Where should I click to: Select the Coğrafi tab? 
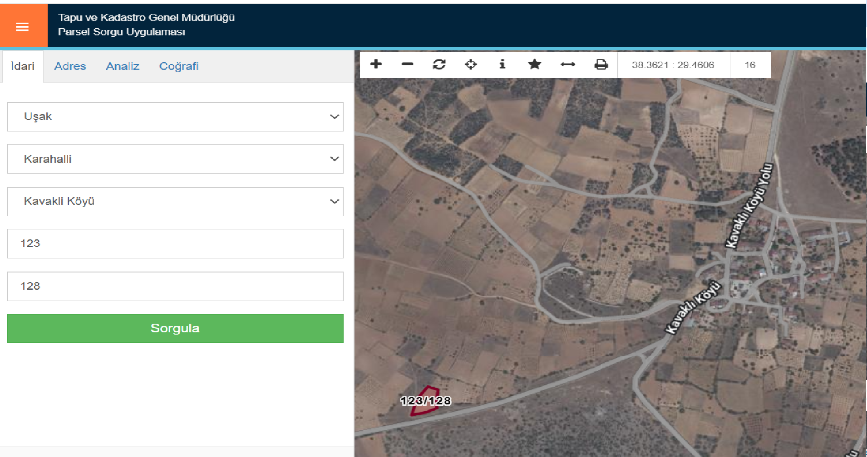coord(179,66)
